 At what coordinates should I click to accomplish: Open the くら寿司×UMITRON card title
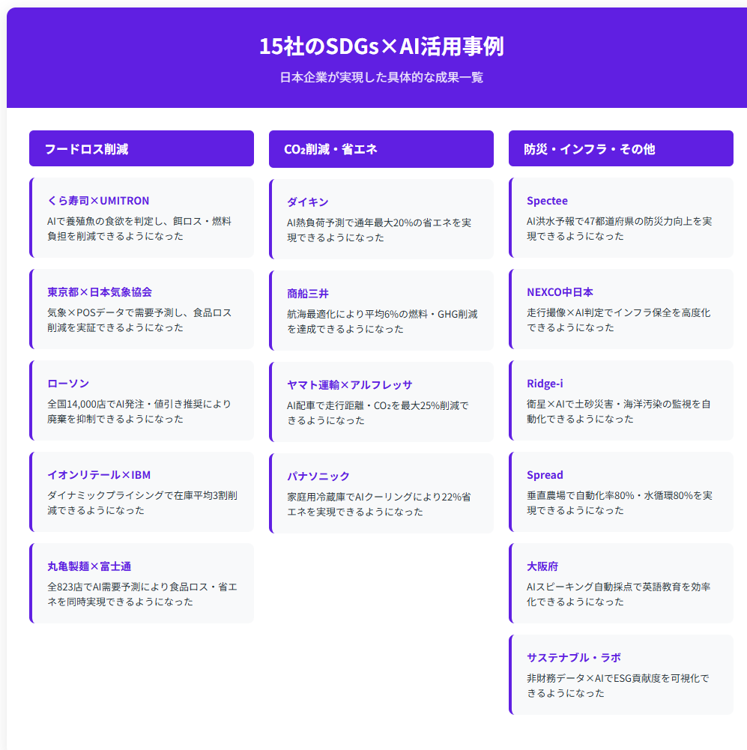click(98, 201)
